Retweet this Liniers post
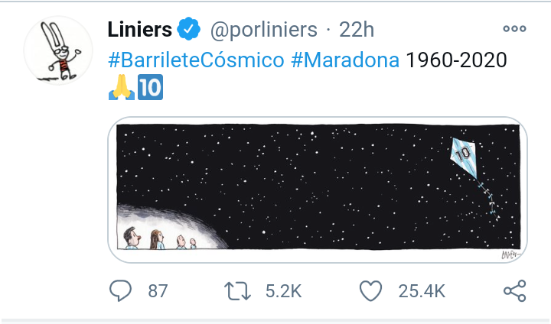The width and height of the screenshot is (551, 324). pyautogui.click(x=237, y=291)
